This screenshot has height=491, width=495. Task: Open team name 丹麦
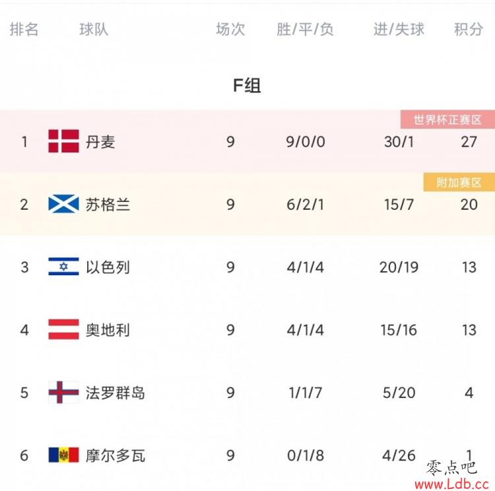pos(100,141)
